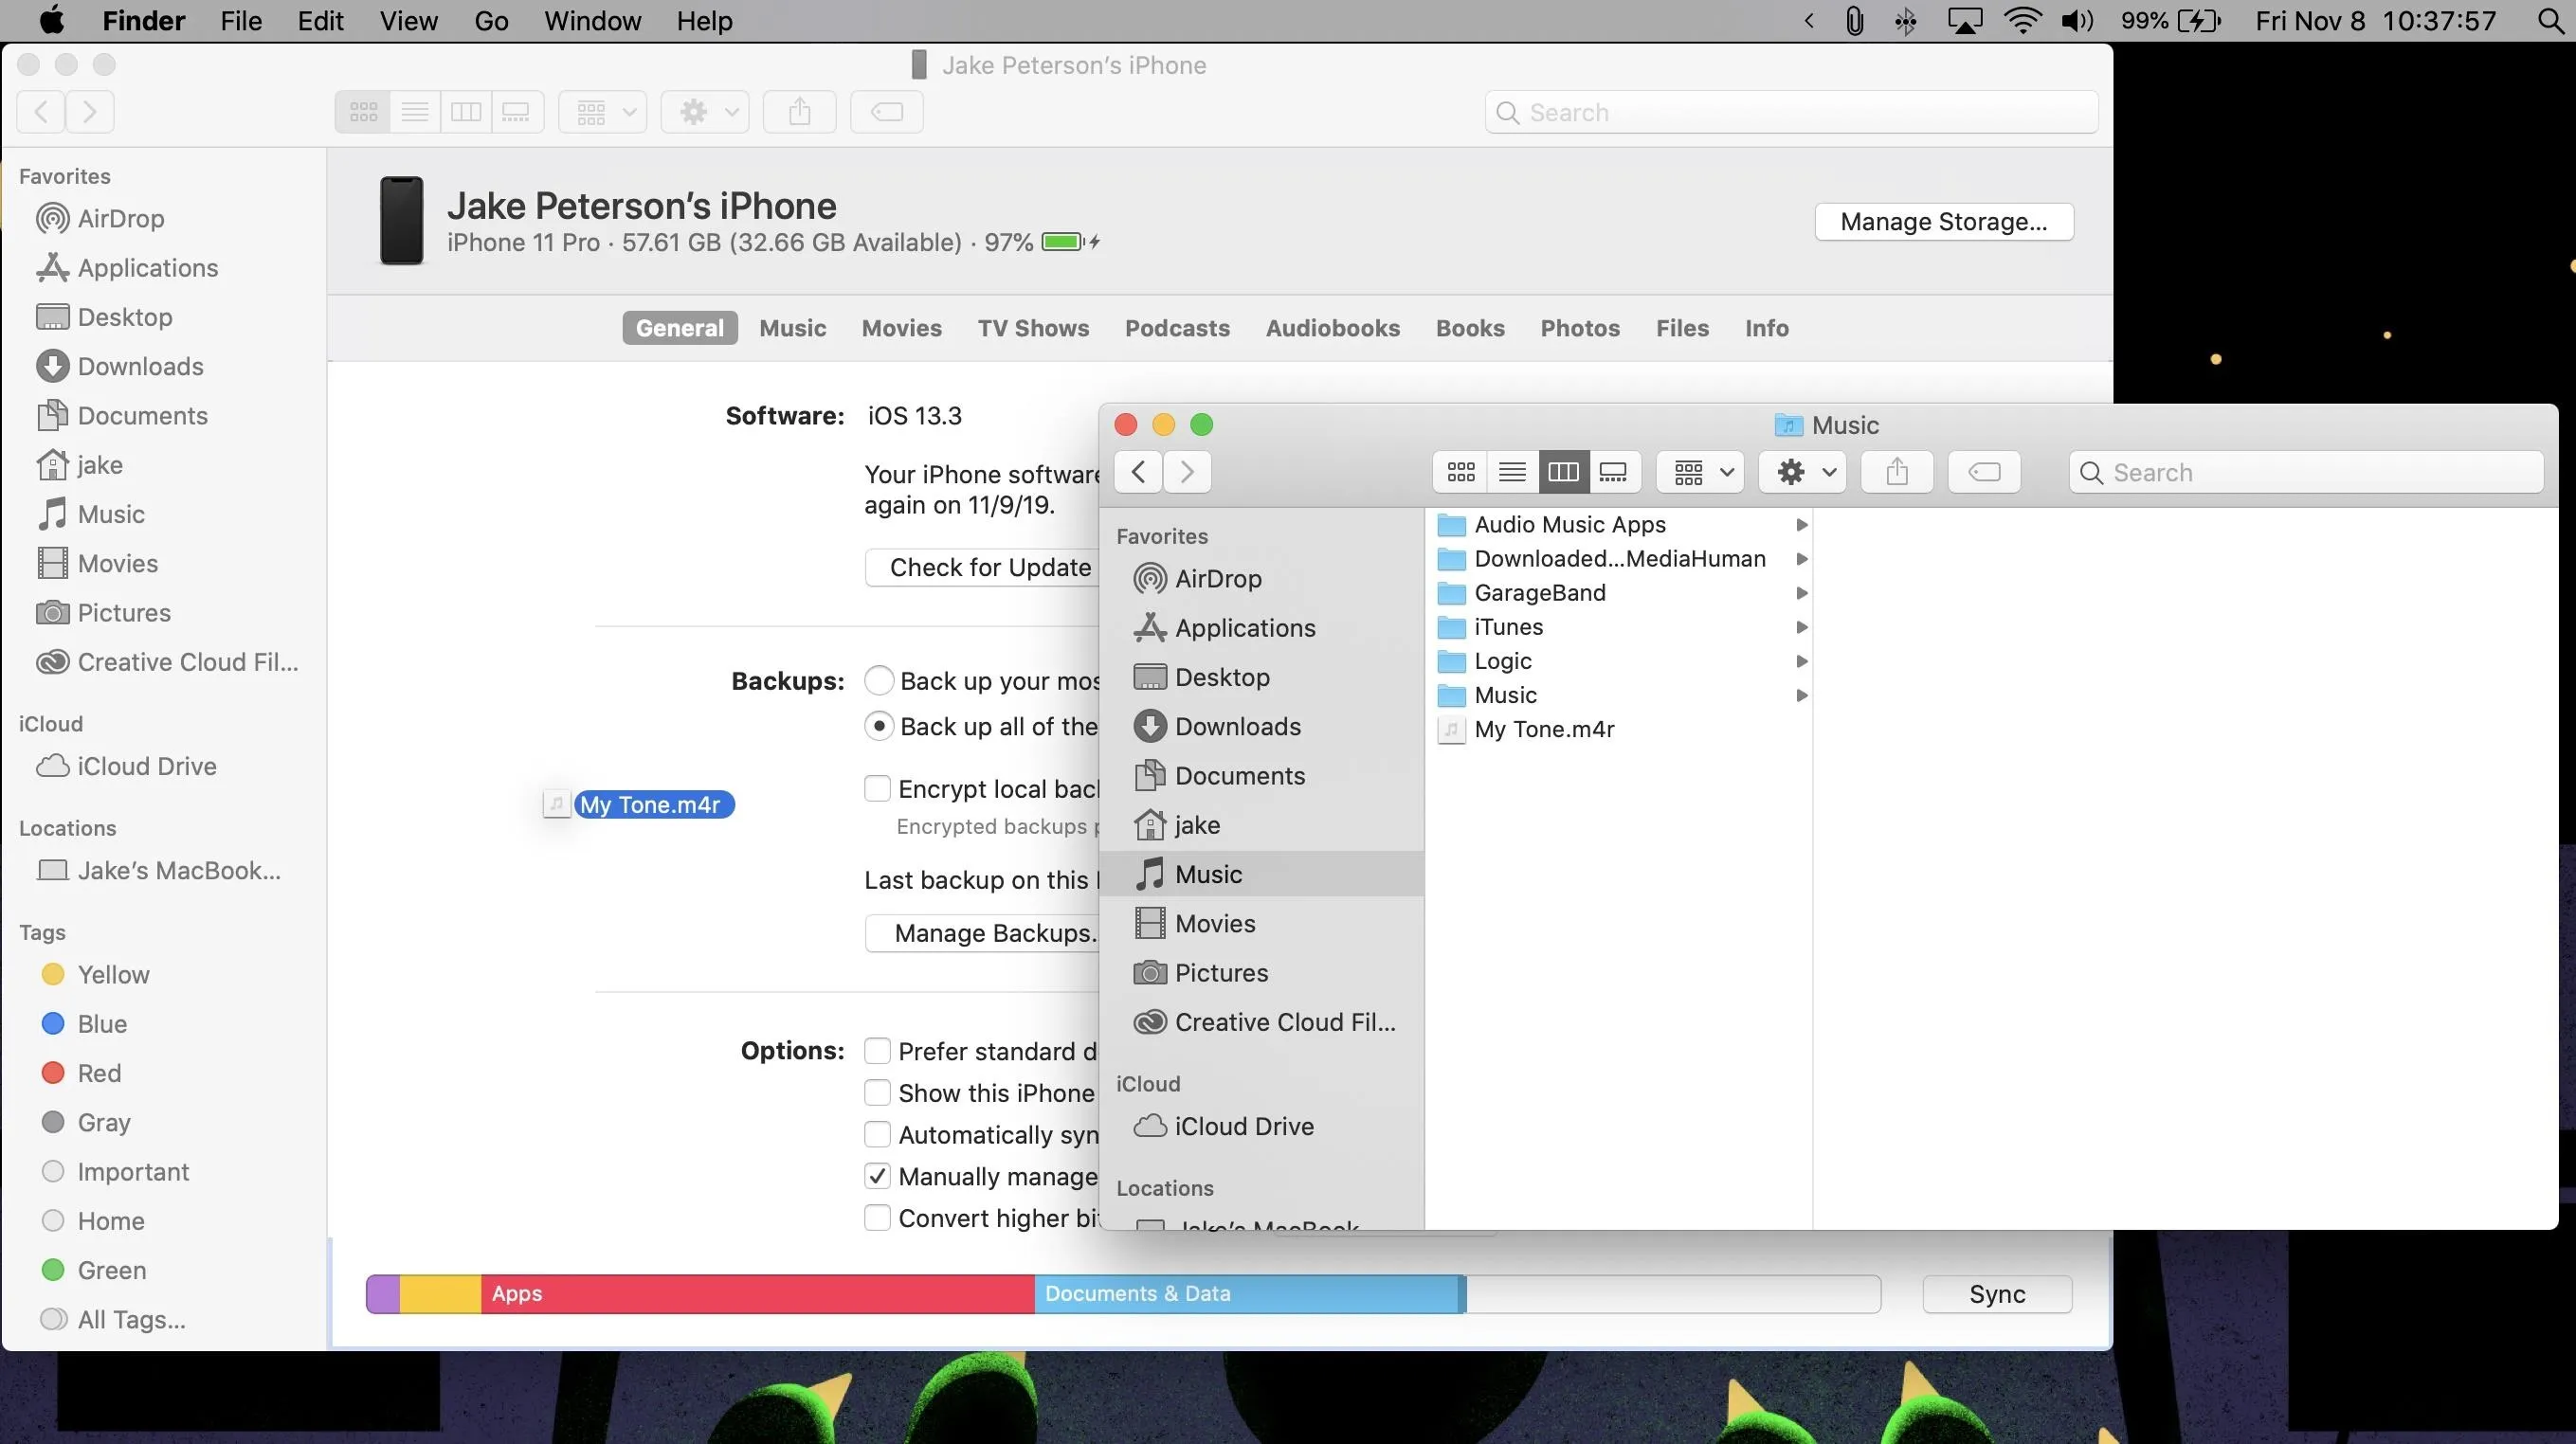Open AirDrop in Music window sidebar
The height and width of the screenshot is (1444, 2576).
pos(1198,579)
